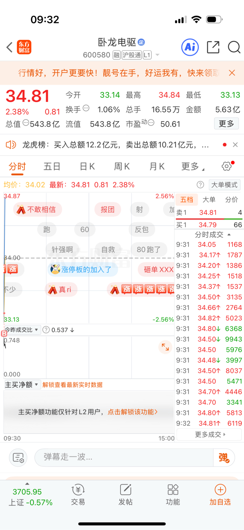Tap the 龙虎榜 speaker icon
Screen dimensions: 244x530
[x=11, y=145]
